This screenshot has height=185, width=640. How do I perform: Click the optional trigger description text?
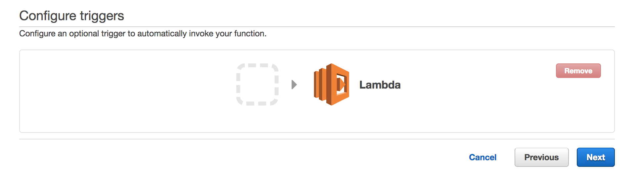tap(143, 34)
